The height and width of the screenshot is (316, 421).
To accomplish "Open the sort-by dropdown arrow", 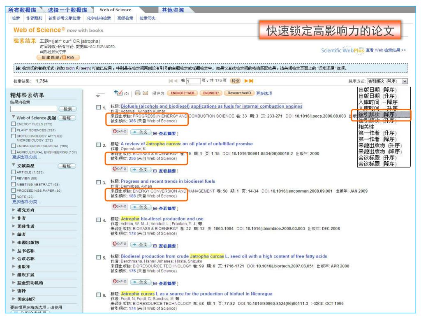I will 405,81.
